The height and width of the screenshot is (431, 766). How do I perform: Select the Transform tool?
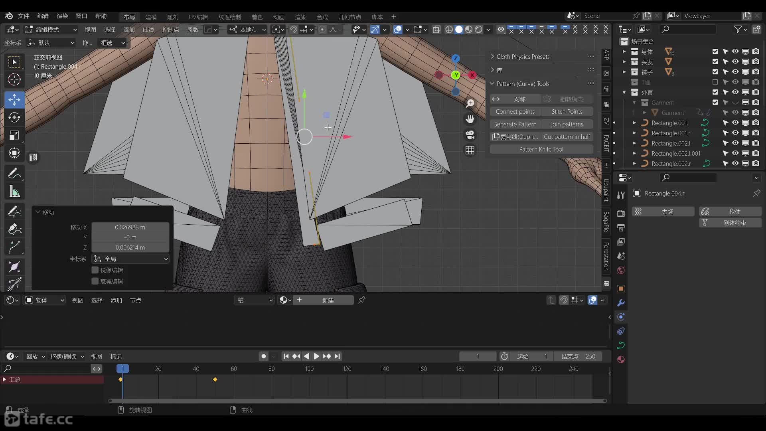[x=14, y=153]
